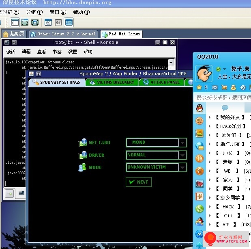Click SpoonWep window sticky pin icon
Image resolution: width=251 pixels, height=249 pixels.
pos(39,74)
